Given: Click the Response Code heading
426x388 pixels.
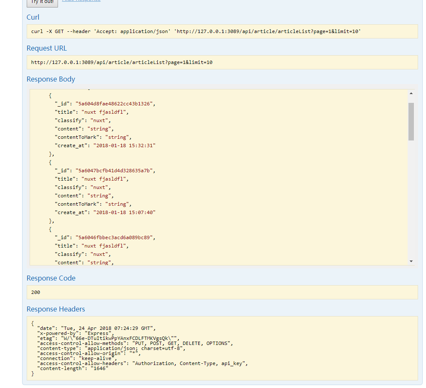Looking at the screenshot, I should point(51,278).
